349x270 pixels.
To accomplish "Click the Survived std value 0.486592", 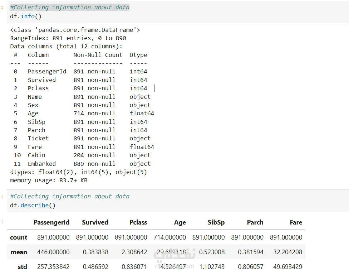I will [x=95, y=267].
